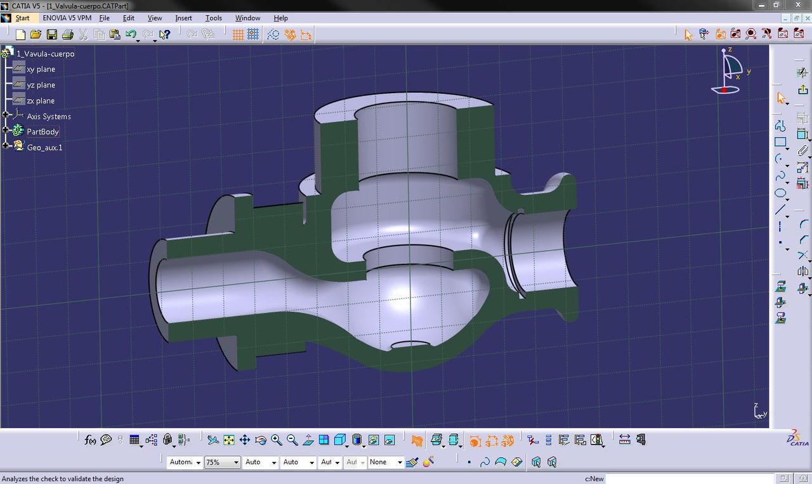Select the Corner fillet tool
This screenshot has height=484, width=812.
[x=803, y=224]
